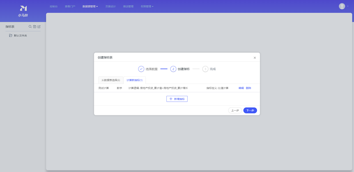
Task: Click step 3 circle 完成
Action: tap(205, 69)
